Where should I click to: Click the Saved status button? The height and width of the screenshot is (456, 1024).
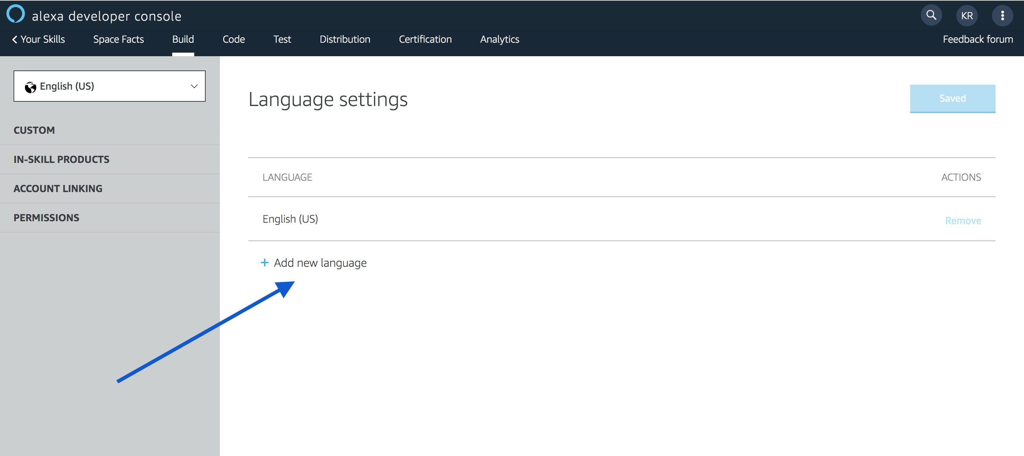[952, 98]
